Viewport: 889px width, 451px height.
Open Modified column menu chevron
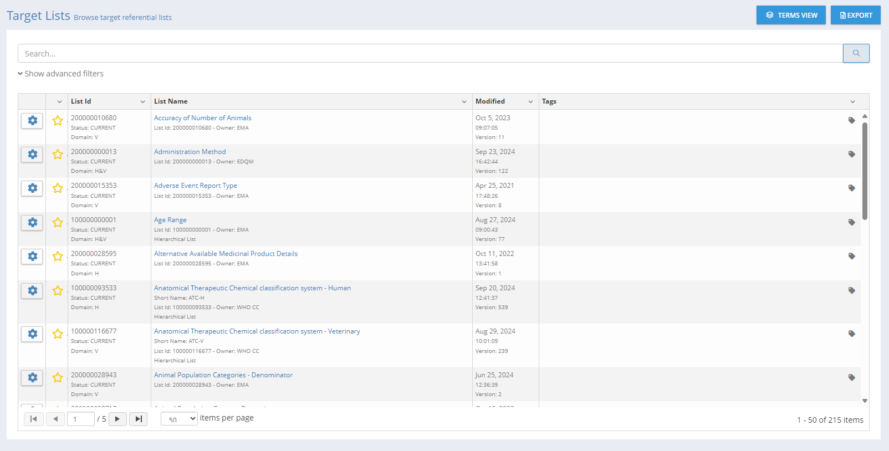(x=530, y=101)
